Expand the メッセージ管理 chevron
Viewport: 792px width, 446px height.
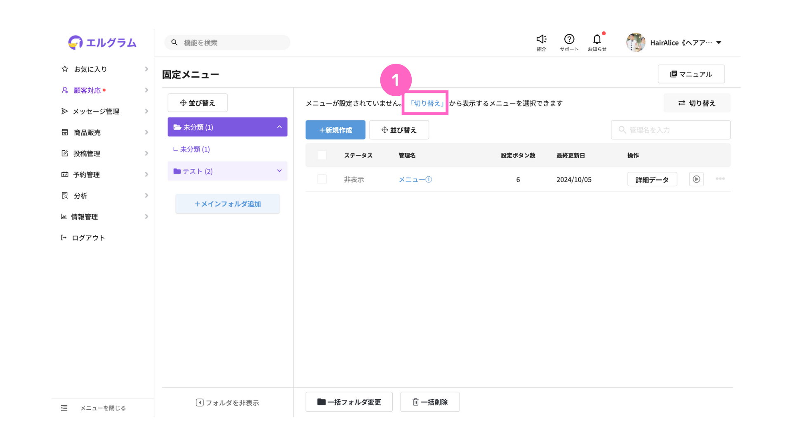click(146, 111)
